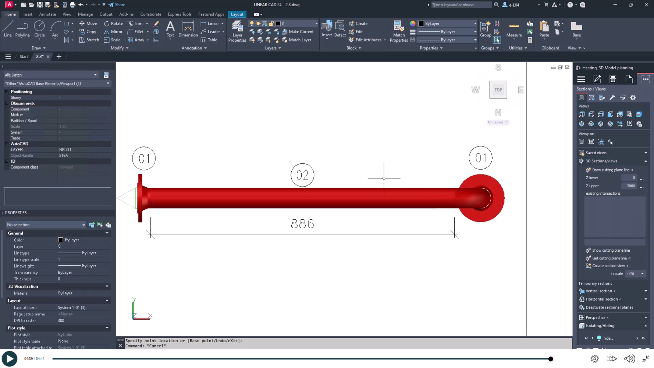Switch to the Annotate ribbon tab
Image resolution: width=654 pixels, height=368 pixels.
[47, 14]
